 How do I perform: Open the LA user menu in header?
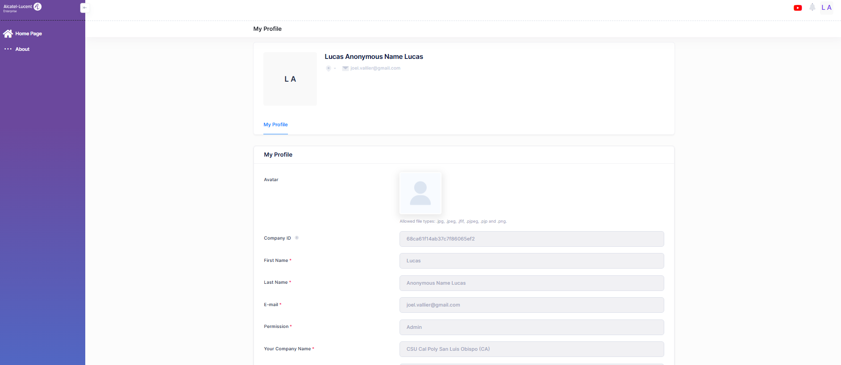click(826, 8)
